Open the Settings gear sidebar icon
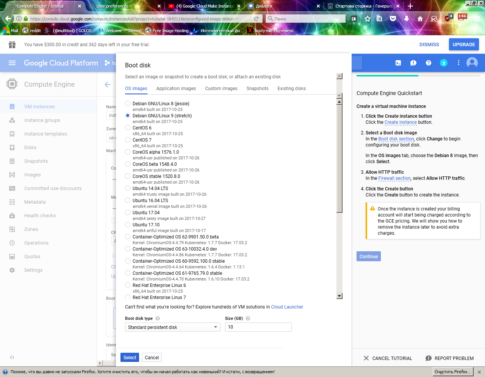Image resolution: width=485 pixels, height=377 pixels. (x=12, y=270)
